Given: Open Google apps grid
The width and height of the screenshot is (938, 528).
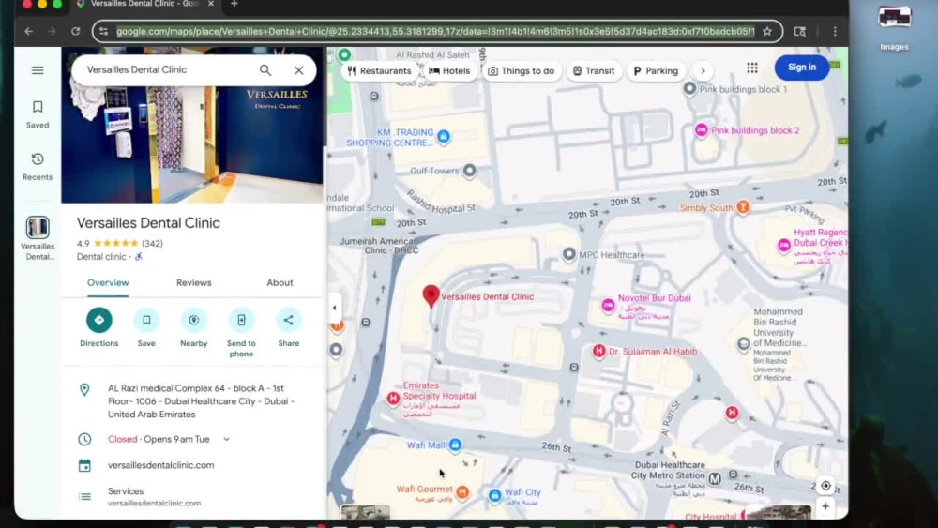Looking at the screenshot, I should click(x=752, y=68).
